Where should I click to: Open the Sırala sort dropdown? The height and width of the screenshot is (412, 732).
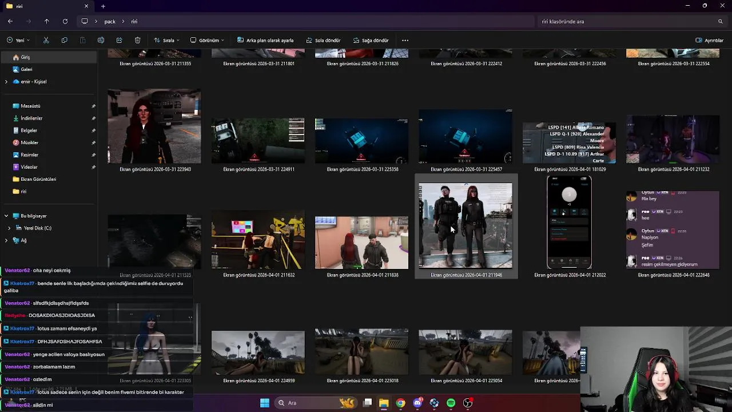pos(166,41)
